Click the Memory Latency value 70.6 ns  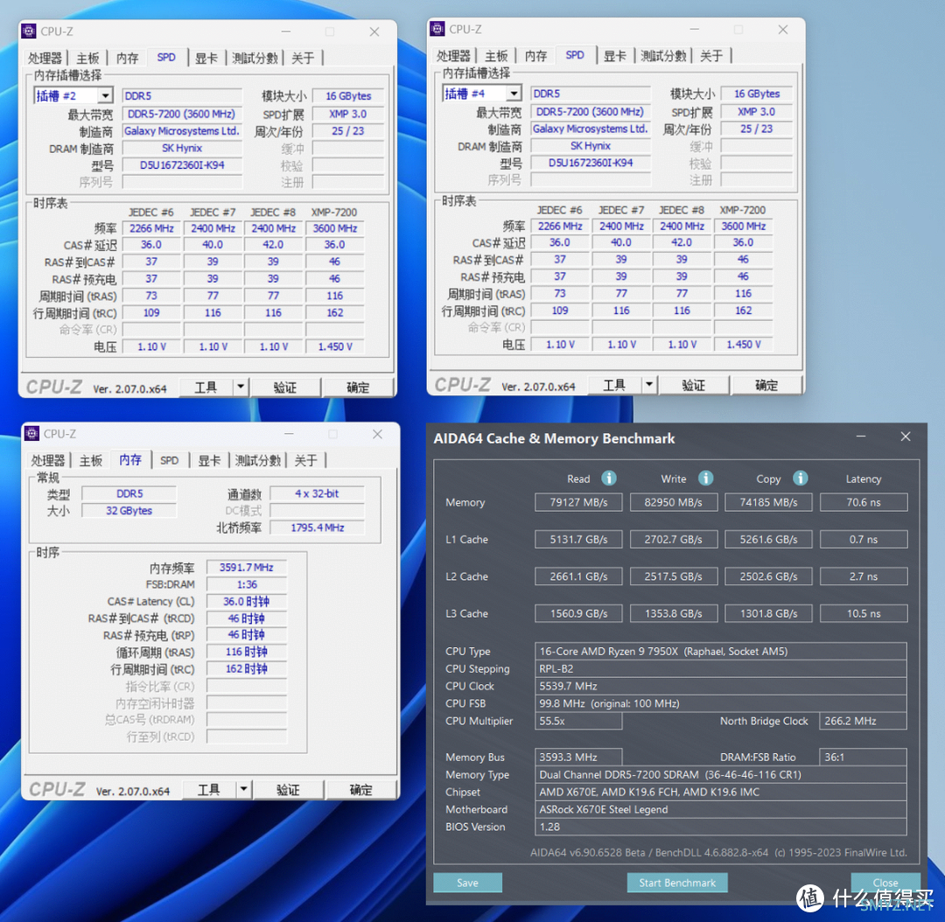[x=864, y=503]
